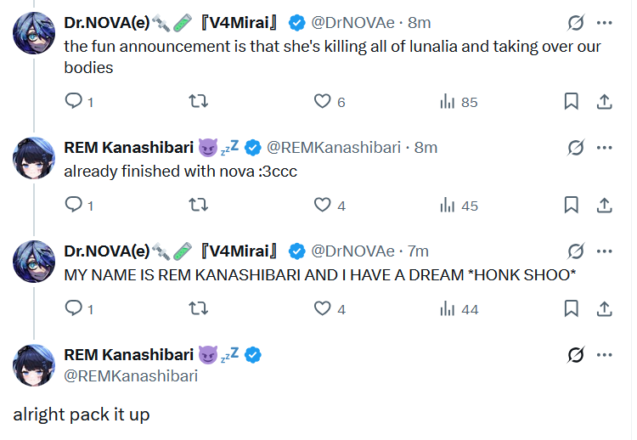Expand more options on 'HONK SHOO' tweet
This screenshot has height=440, width=637.
[x=605, y=251]
